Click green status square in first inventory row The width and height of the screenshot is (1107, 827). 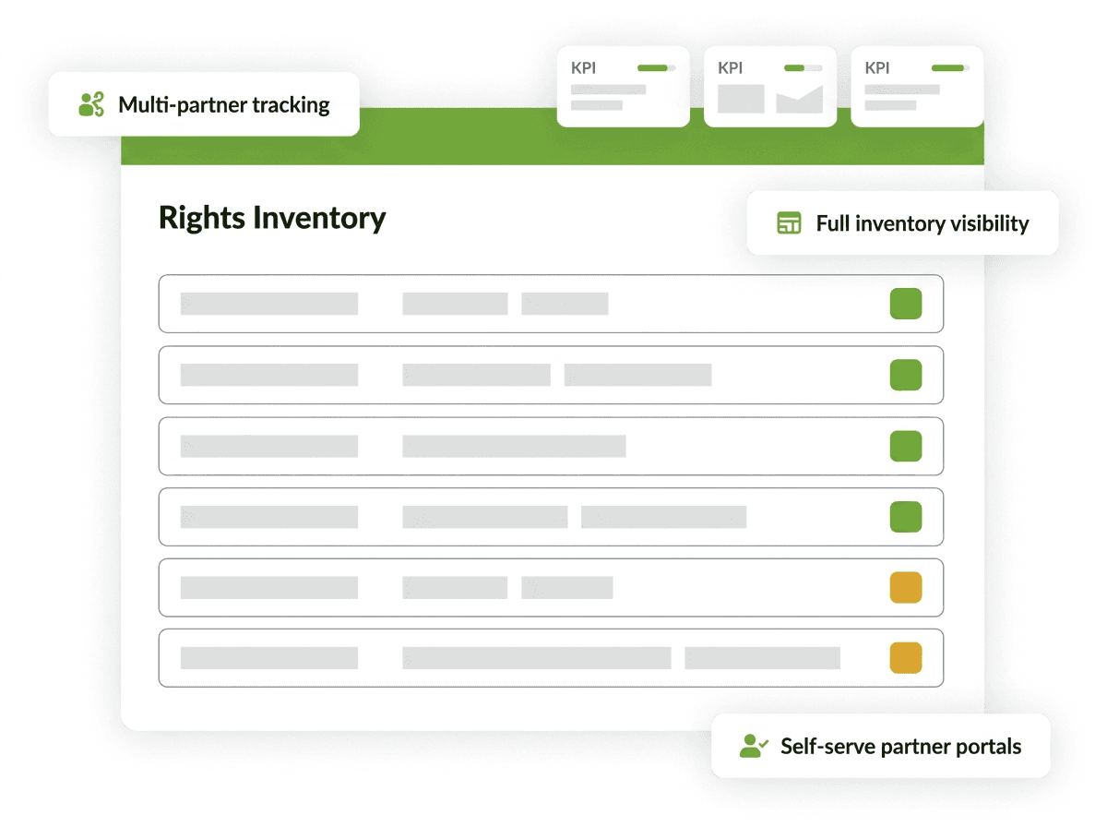click(x=906, y=304)
